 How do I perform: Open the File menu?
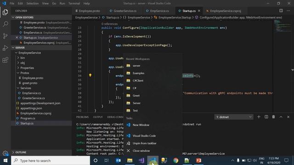click(12, 3)
